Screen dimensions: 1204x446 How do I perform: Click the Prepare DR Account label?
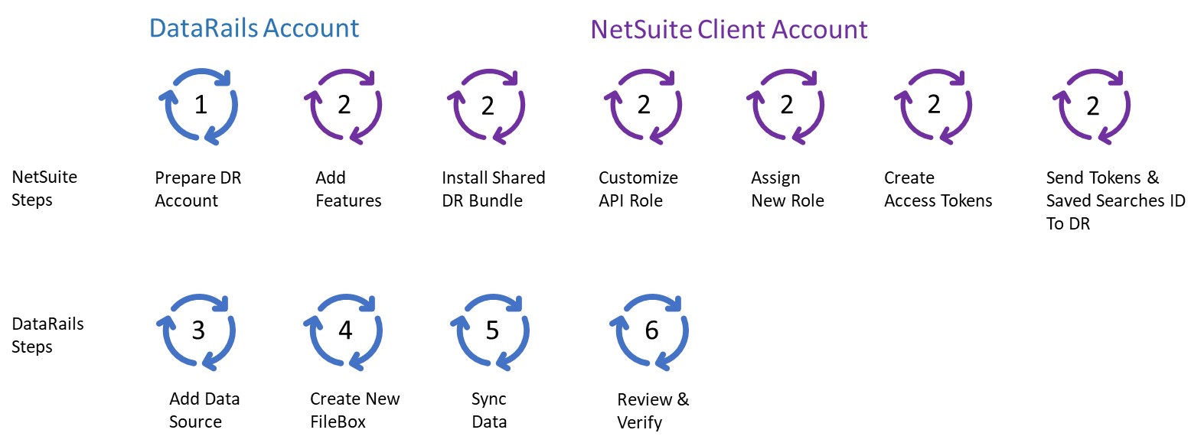coord(198,189)
